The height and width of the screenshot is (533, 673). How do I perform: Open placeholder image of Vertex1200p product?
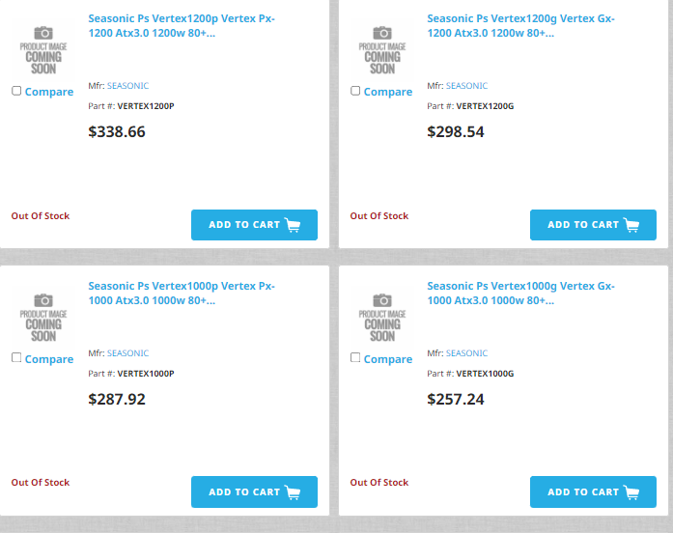[43, 50]
